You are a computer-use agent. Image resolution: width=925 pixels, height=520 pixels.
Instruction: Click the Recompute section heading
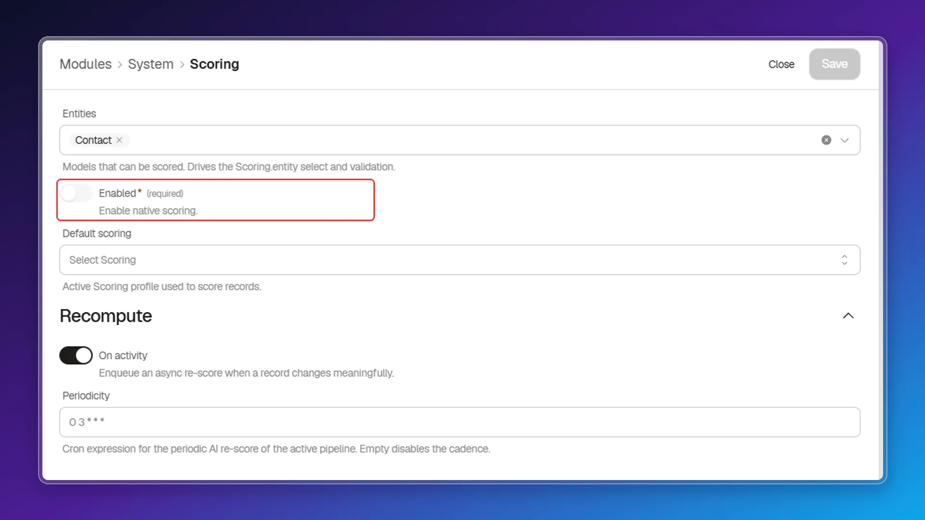[x=106, y=316]
